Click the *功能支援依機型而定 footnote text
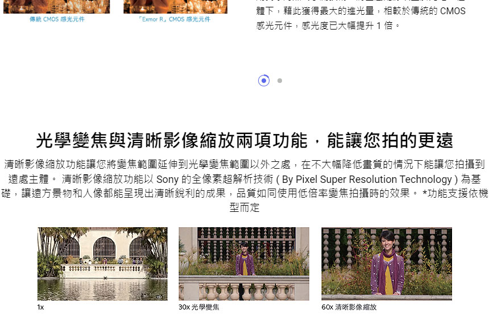 [455, 194]
